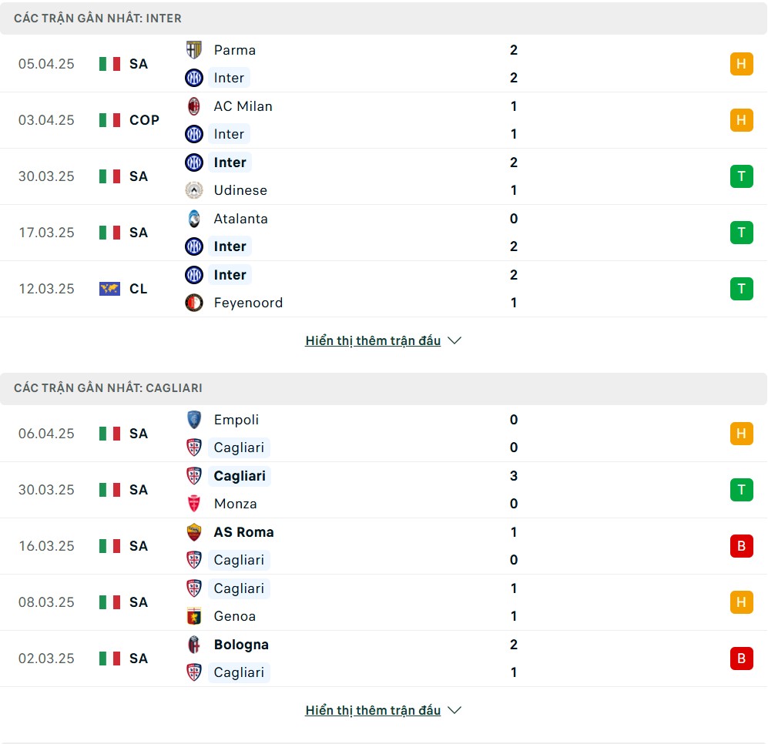Open the Inter team name in Feyenoord match
The width and height of the screenshot is (768, 744).
click(x=230, y=275)
